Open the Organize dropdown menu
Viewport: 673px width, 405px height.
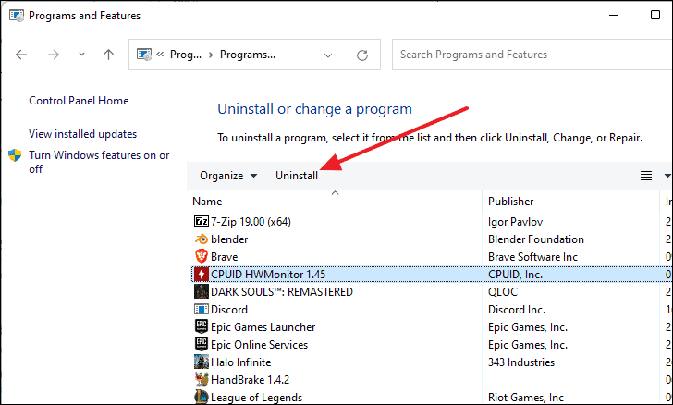[x=228, y=176]
